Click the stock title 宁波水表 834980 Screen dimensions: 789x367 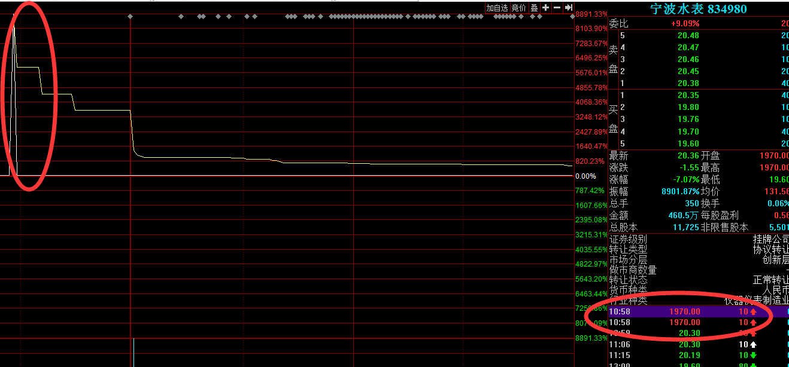699,9
